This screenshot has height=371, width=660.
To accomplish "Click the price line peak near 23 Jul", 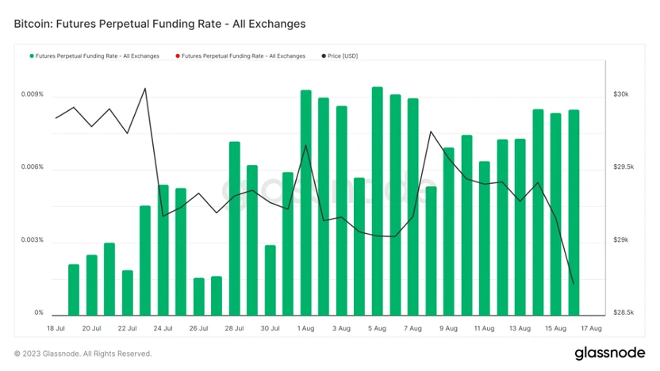I will (145, 89).
